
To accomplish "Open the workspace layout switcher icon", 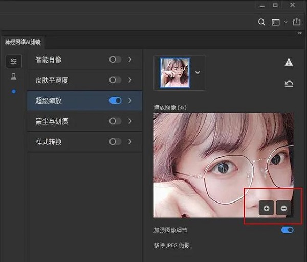I will pyautogui.click(x=276, y=22).
